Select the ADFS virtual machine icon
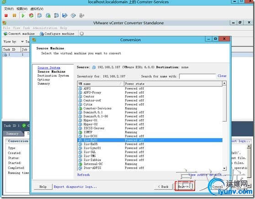Viewport: 255px width, 199px height. (x=80, y=88)
